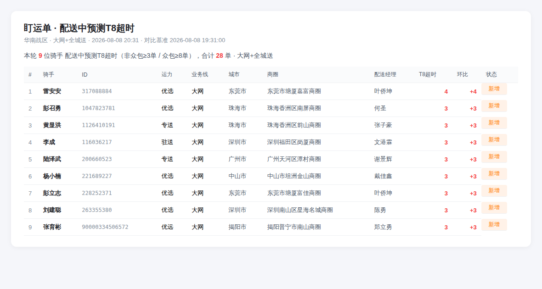Click delivery manager 陈勇
This screenshot has width=542, height=289.
coord(380,210)
